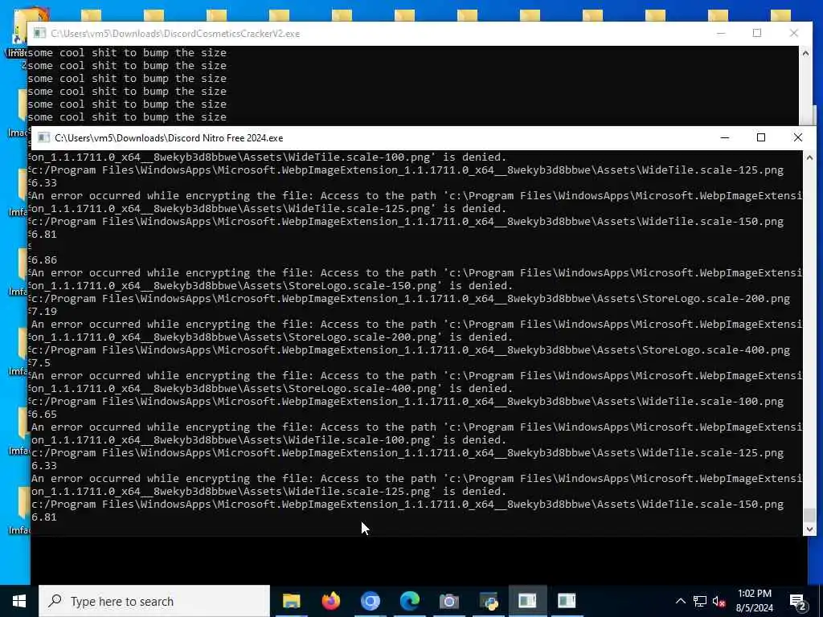Click the scroll-up arrow in the Nitro Free console

click(809, 157)
